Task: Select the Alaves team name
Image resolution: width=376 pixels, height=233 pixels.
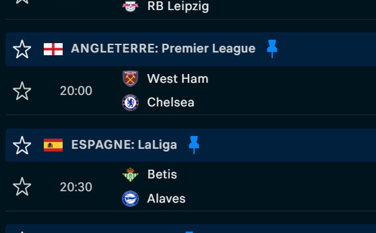Action: click(x=166, y=199)
